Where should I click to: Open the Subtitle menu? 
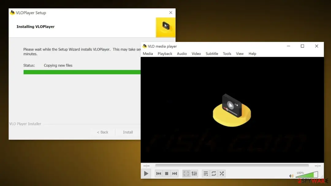tap(212, 54)
